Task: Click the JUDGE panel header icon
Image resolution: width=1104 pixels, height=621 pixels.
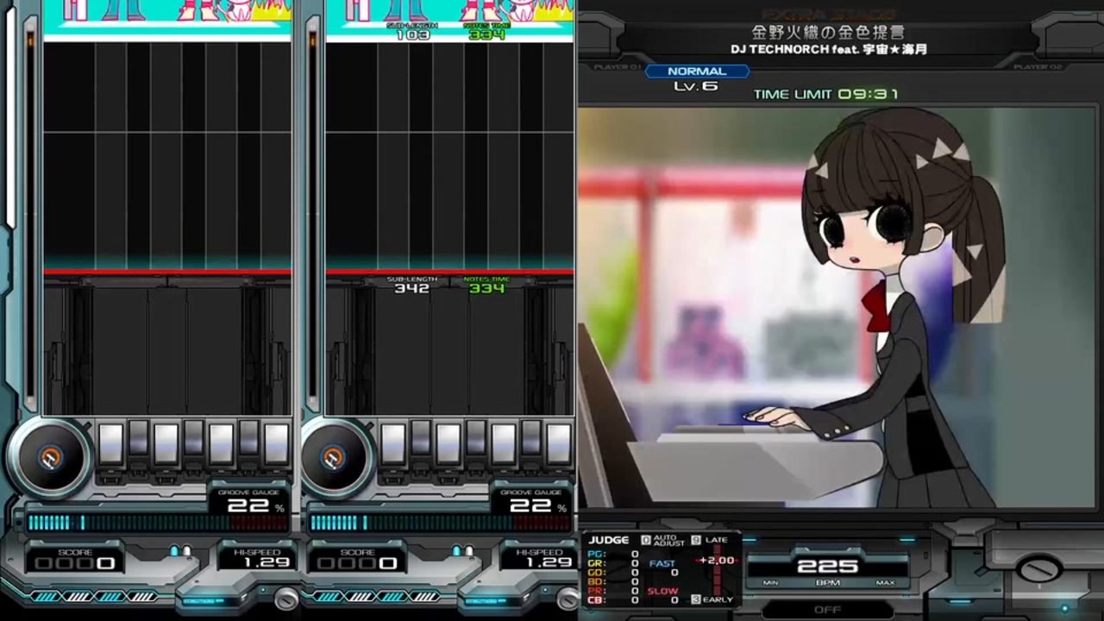Action: [607, 539]
